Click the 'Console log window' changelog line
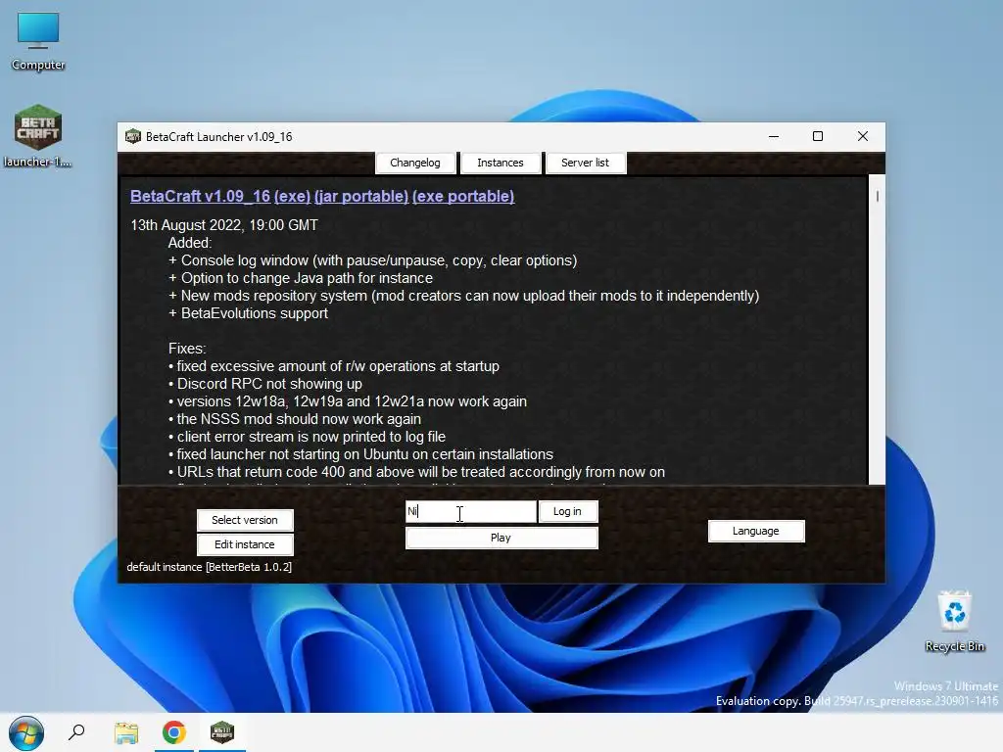Image resolution: width=1003 pixels, height=752 pixels. pos(372,260)
